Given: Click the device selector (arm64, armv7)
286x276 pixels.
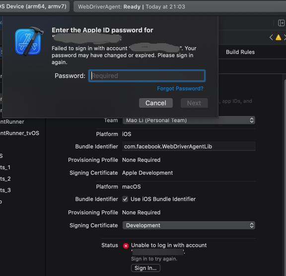Looking at the screenshot, I should (x=34, y=6).
